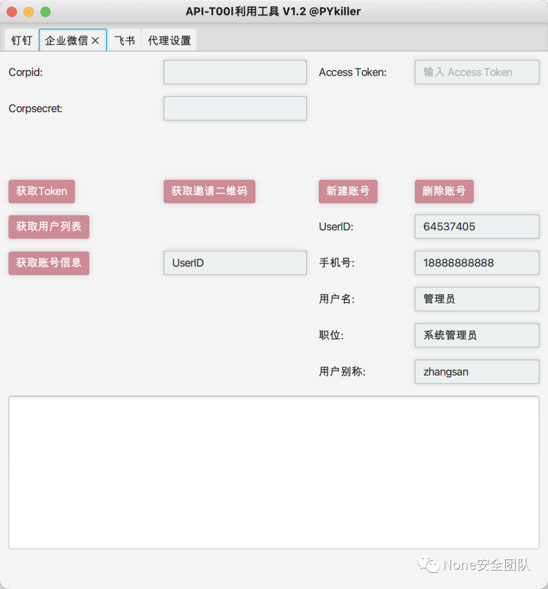The height and width of the screenshot is (589, 548).
Task: Click the 用户别称 field containing zhangsan
Action: (x=477, y=372)
